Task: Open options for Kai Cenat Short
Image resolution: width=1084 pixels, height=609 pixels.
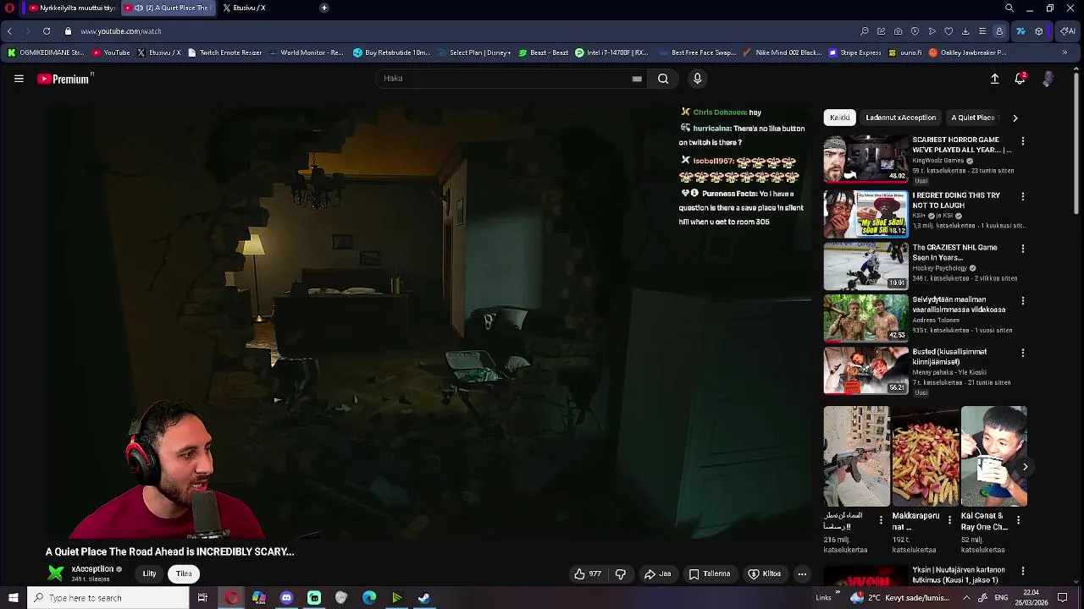Action: pos(1017,520)
